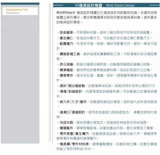Image resolution: width=160 pixels, height=155 pixels.
Task: Click the '進澆口/澆道設計' bullet heading
Action: tap(72, 112)
